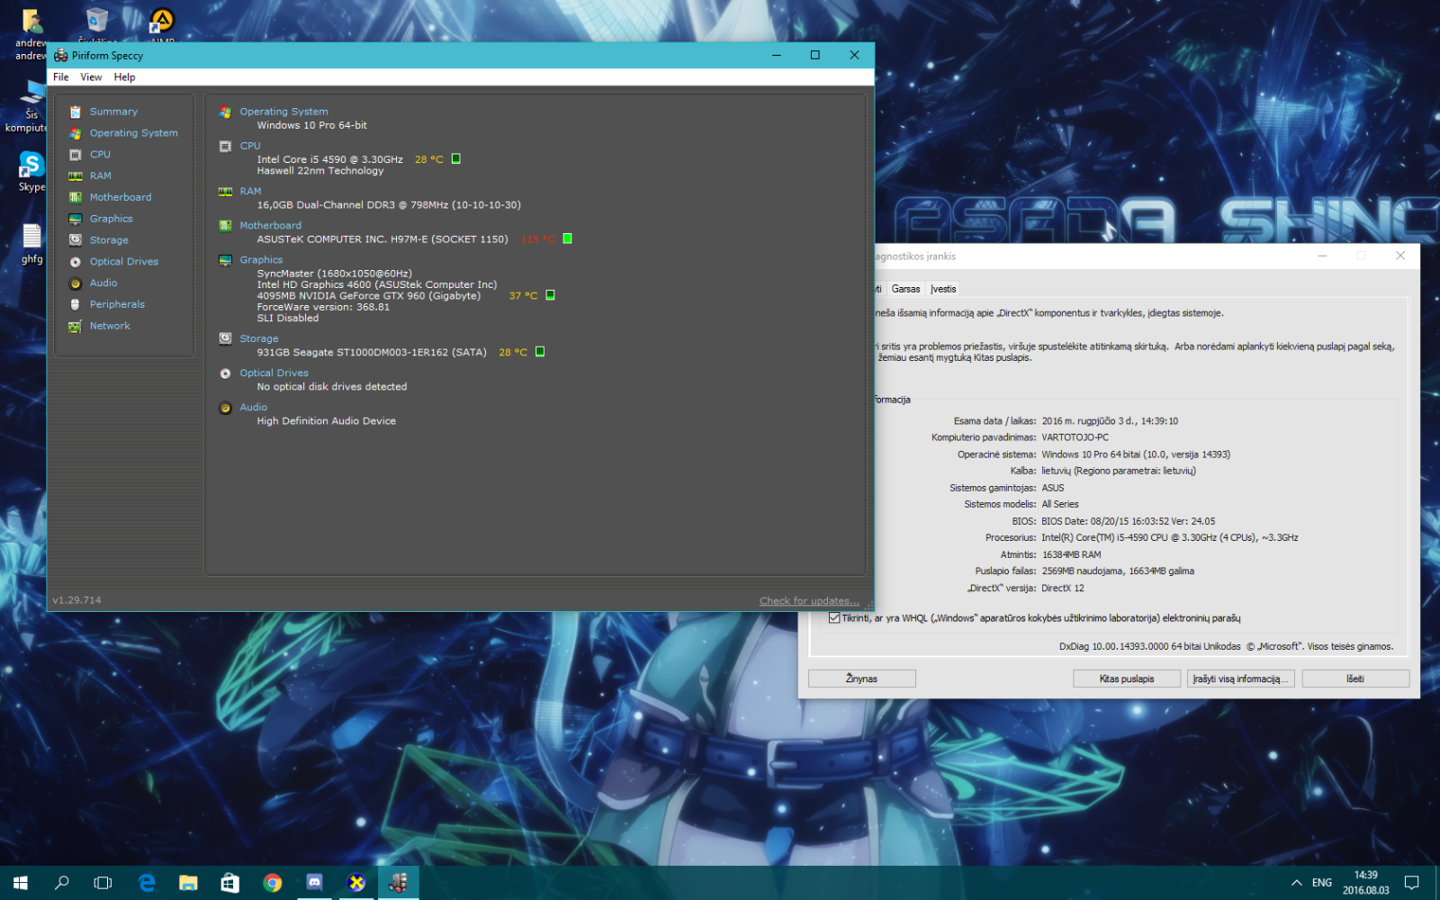Switch to Įvestis tab in DirectX diagnostics
The image size is (1440, 900).
(x=943, y=289)
